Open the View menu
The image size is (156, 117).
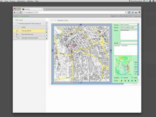click(6, 1)
